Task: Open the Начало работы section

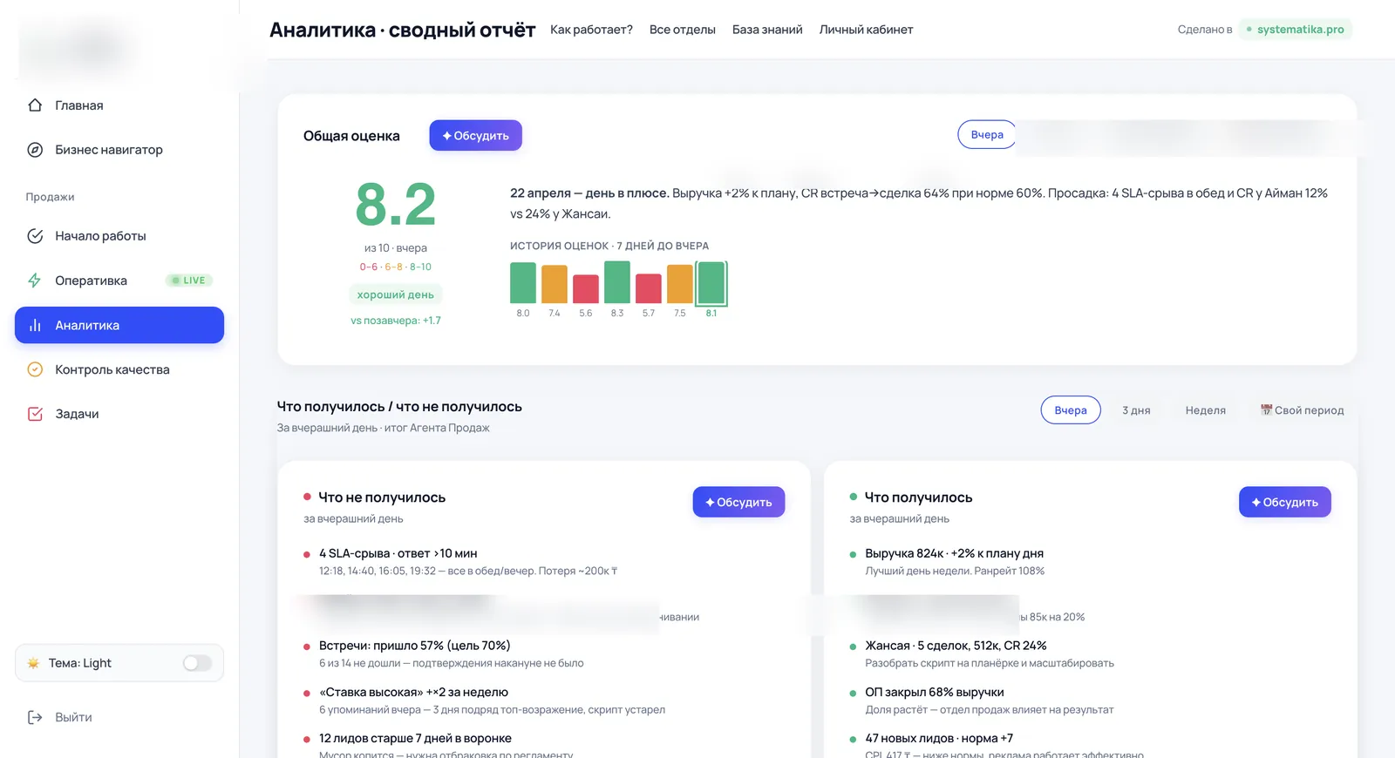Action: [x=119, y=236]
